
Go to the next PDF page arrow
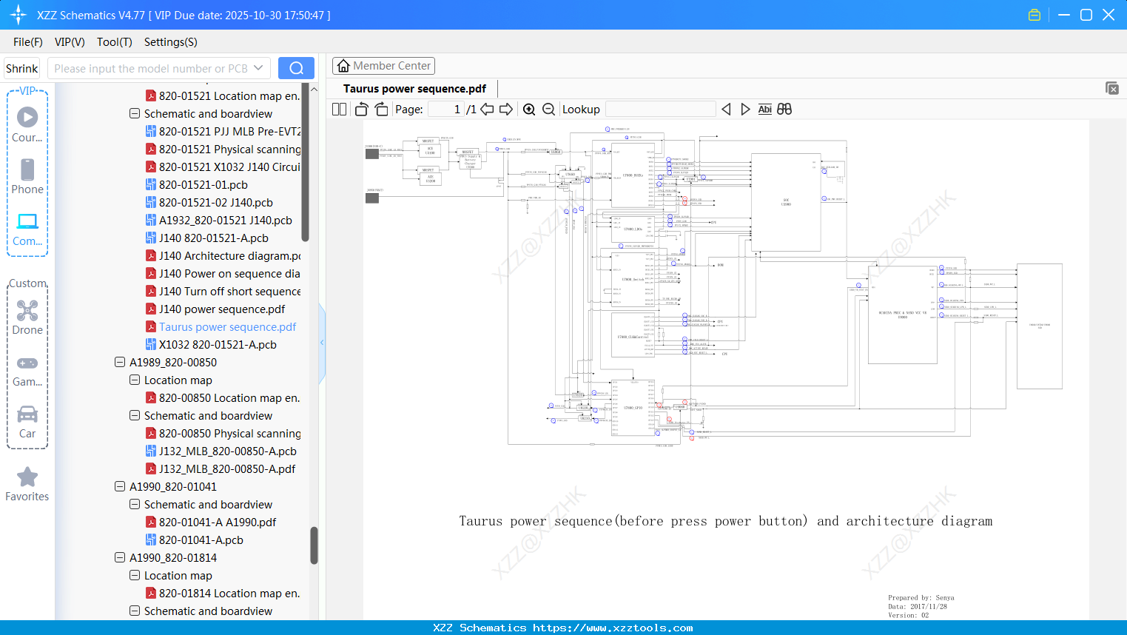click(506, 110)
